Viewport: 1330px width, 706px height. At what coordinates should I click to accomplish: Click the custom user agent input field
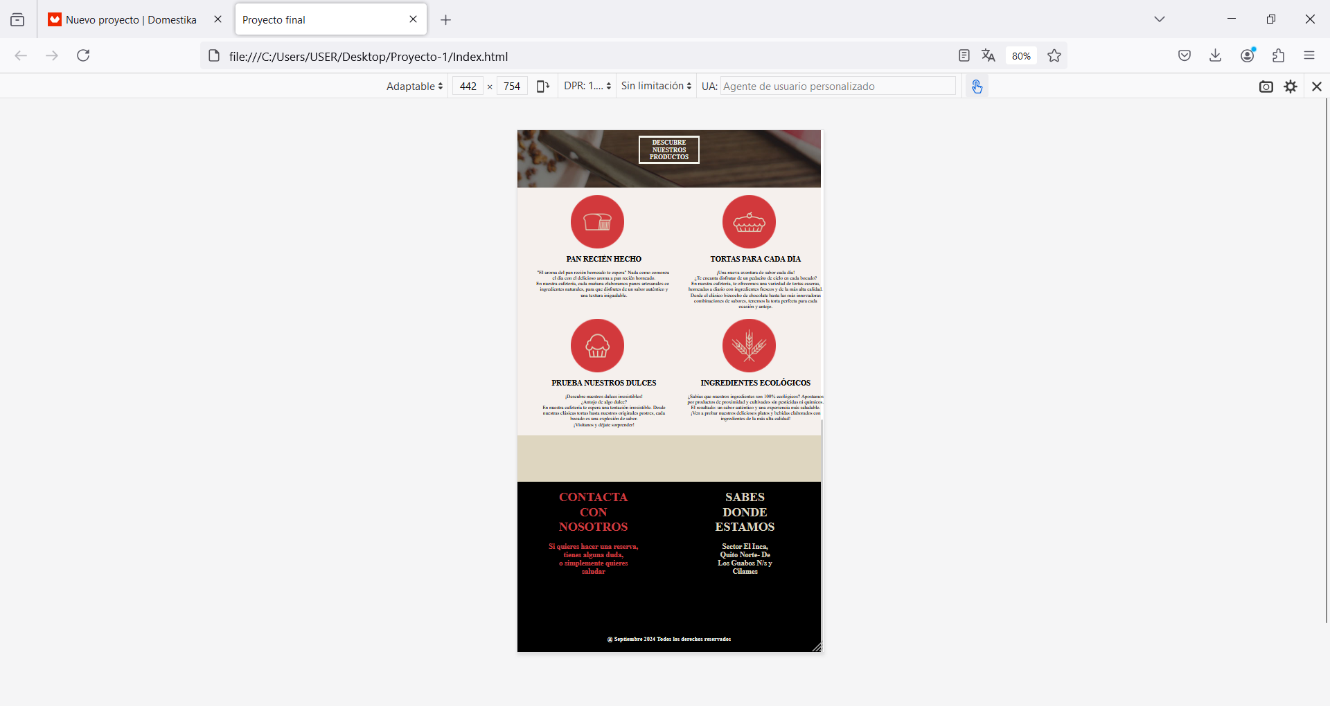click(838, 87)
